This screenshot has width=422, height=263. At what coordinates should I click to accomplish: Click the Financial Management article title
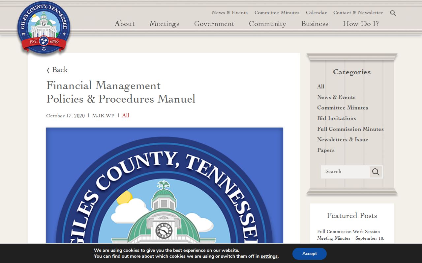click(x=121, y=92)
